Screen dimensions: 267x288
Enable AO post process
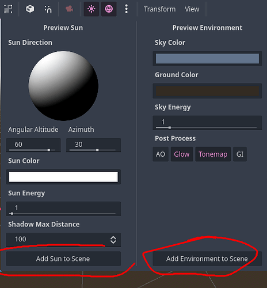(161, 154)
